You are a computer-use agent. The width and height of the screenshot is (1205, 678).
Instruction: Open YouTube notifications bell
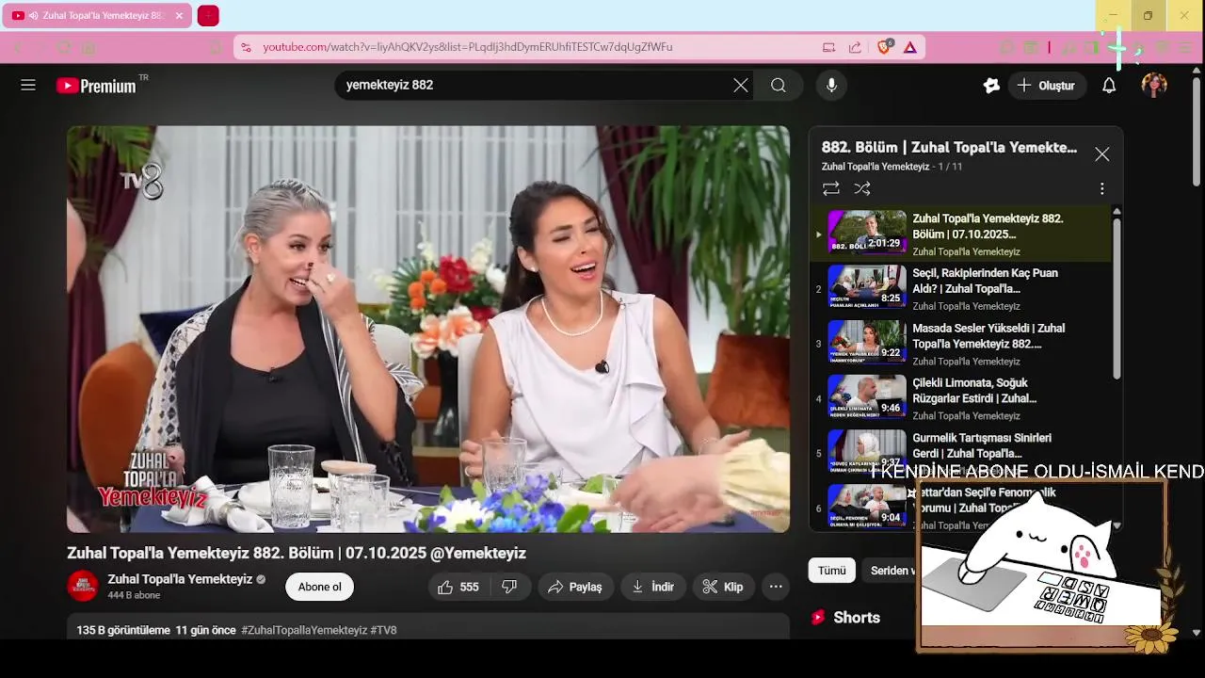pos(1109,86)
